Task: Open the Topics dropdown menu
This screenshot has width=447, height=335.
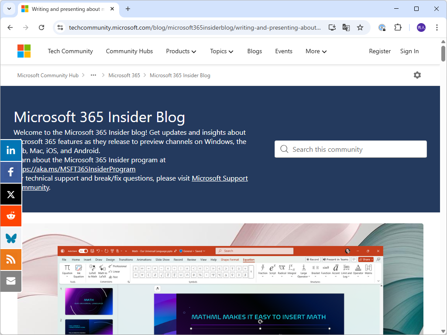Action: [221, 51]
